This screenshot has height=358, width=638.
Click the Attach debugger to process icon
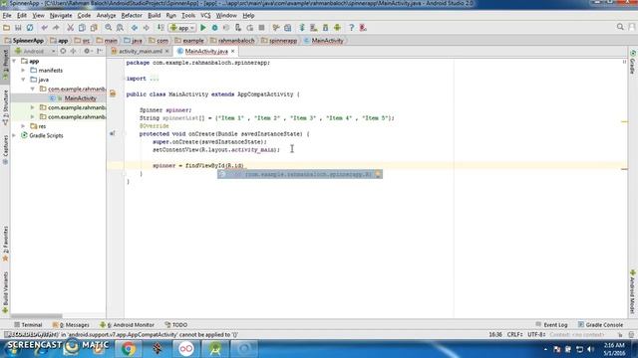[x=238, y=28]
